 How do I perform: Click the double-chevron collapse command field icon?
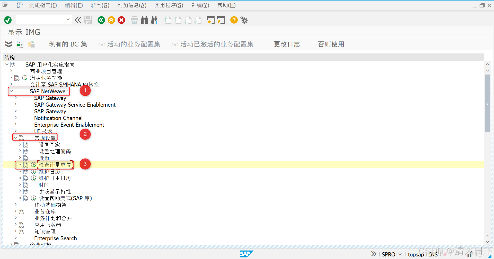point(78,20)
